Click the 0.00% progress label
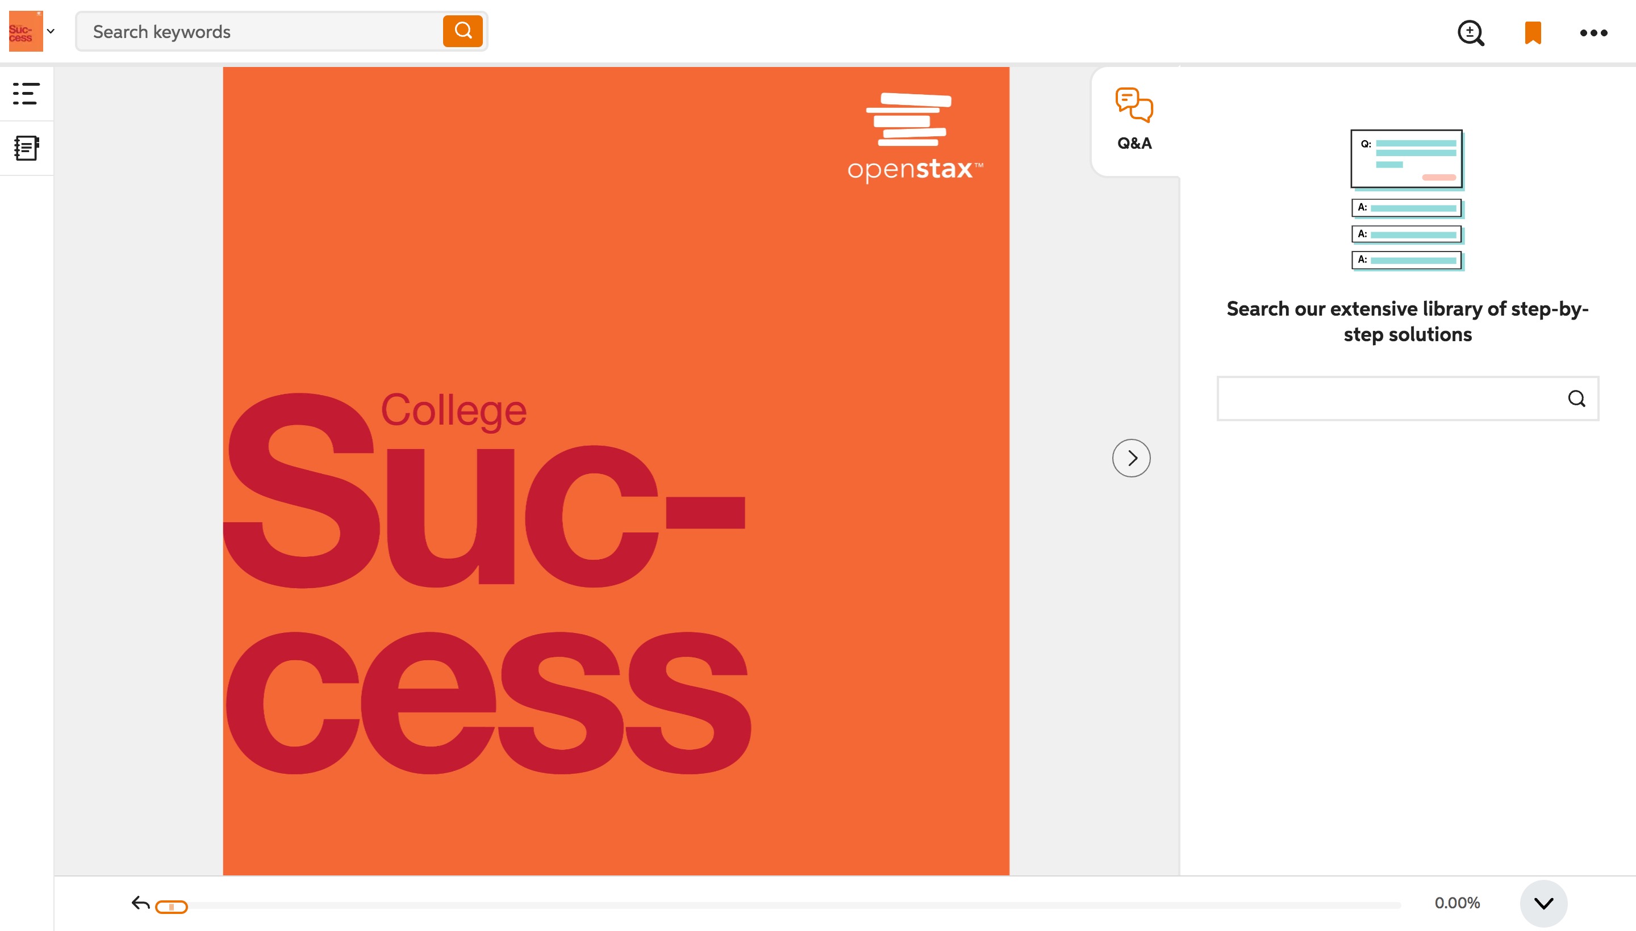 click(1457, 903)
